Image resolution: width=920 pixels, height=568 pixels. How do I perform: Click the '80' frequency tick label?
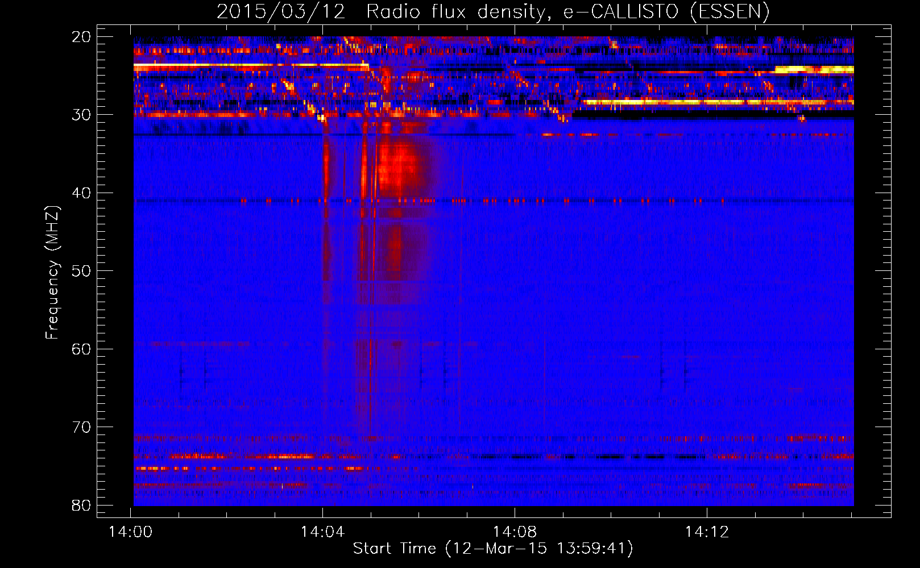81,506
